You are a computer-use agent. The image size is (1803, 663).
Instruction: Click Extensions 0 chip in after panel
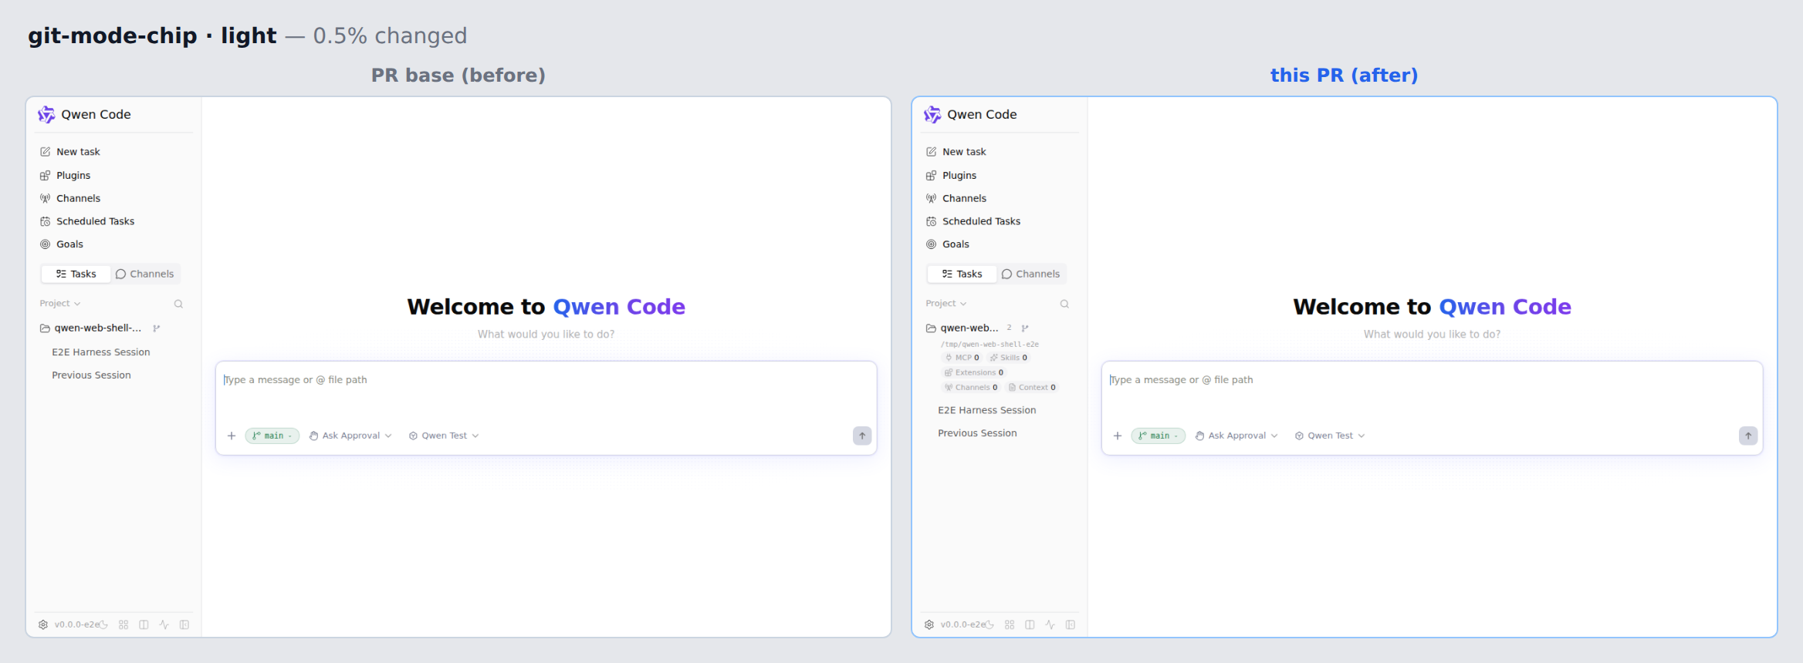[974, 372]
